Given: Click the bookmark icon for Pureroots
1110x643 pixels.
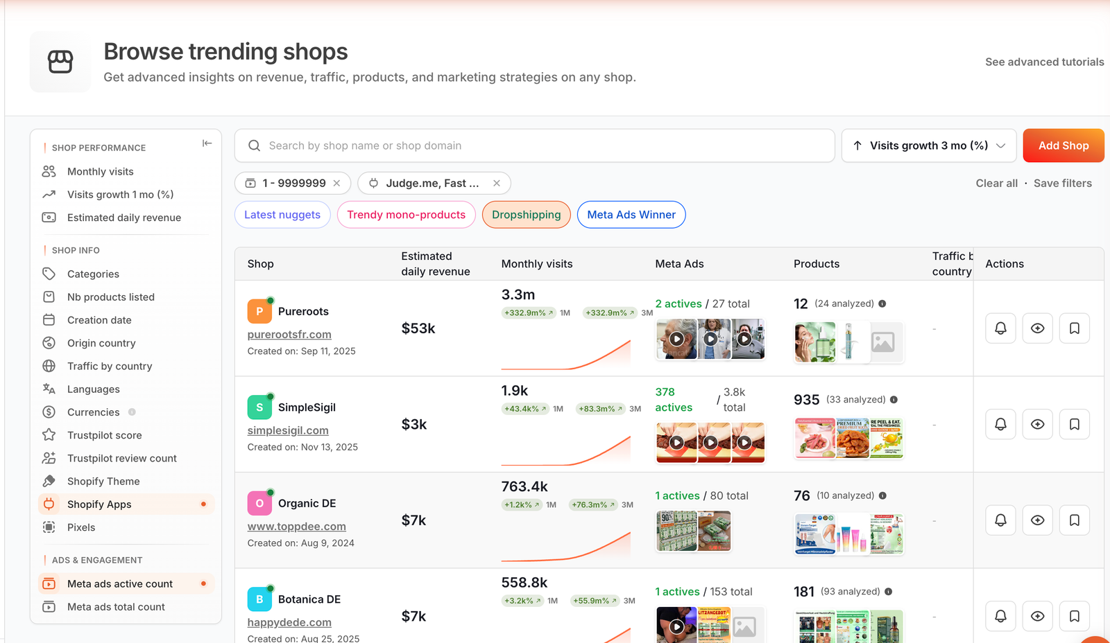Looking at the screenshot, I should tap(1074, 328).
